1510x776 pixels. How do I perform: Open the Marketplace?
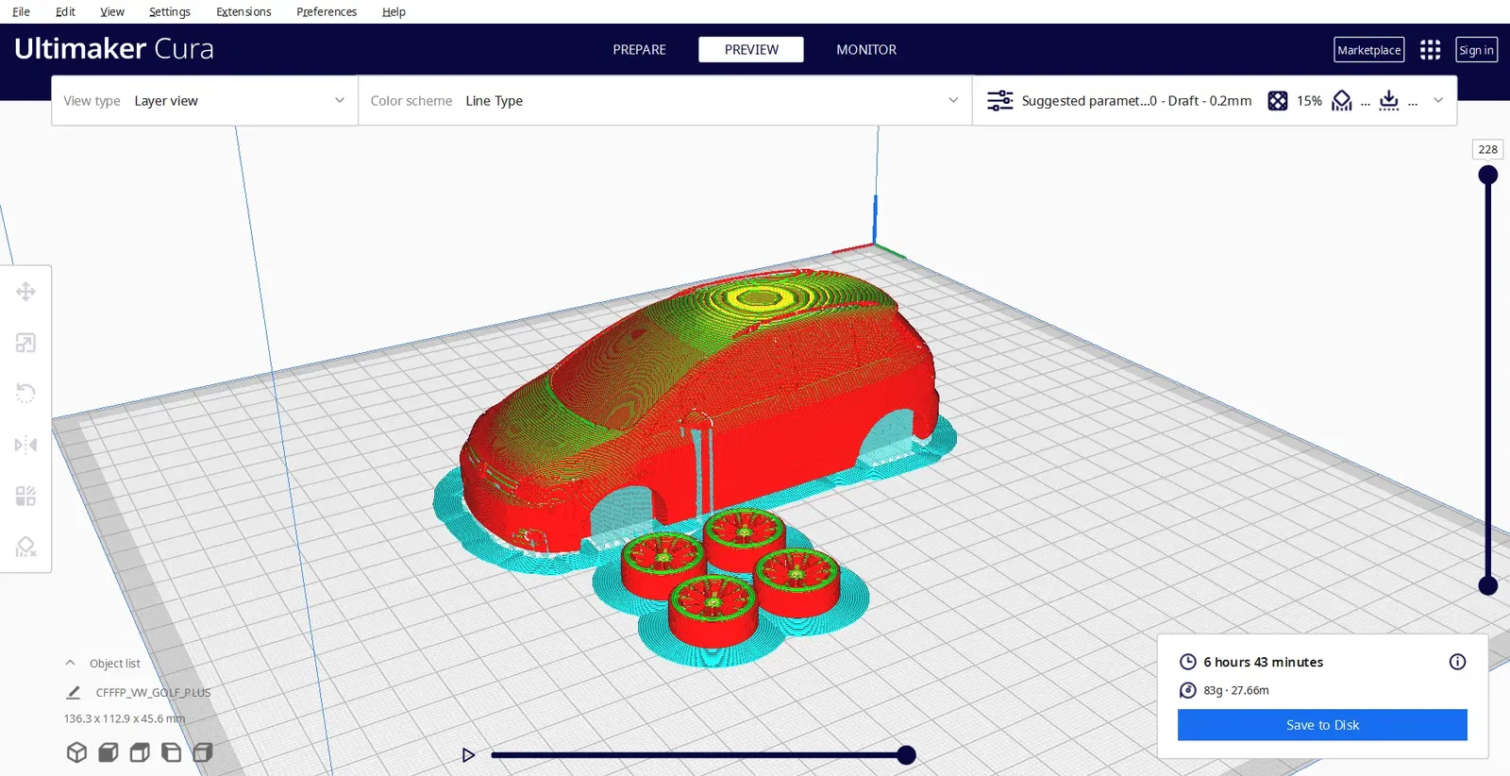point(1368,50)
